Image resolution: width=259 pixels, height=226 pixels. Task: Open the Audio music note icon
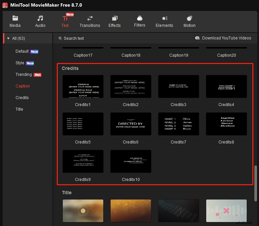[40, 18]
